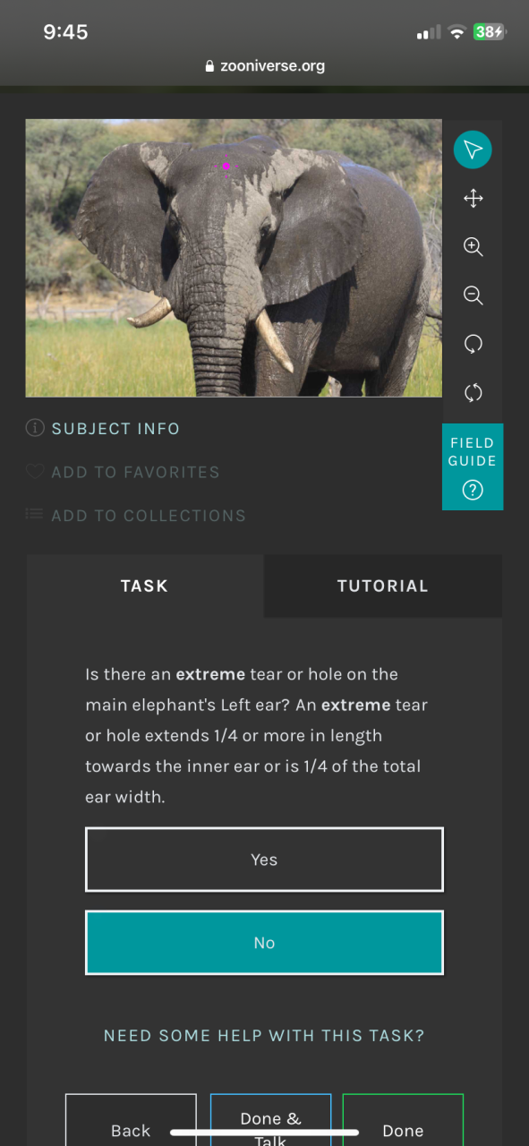Open the Field Guide panel
Image resolution: width=529 pixels, height=1146 pixels.
(473, 466)
